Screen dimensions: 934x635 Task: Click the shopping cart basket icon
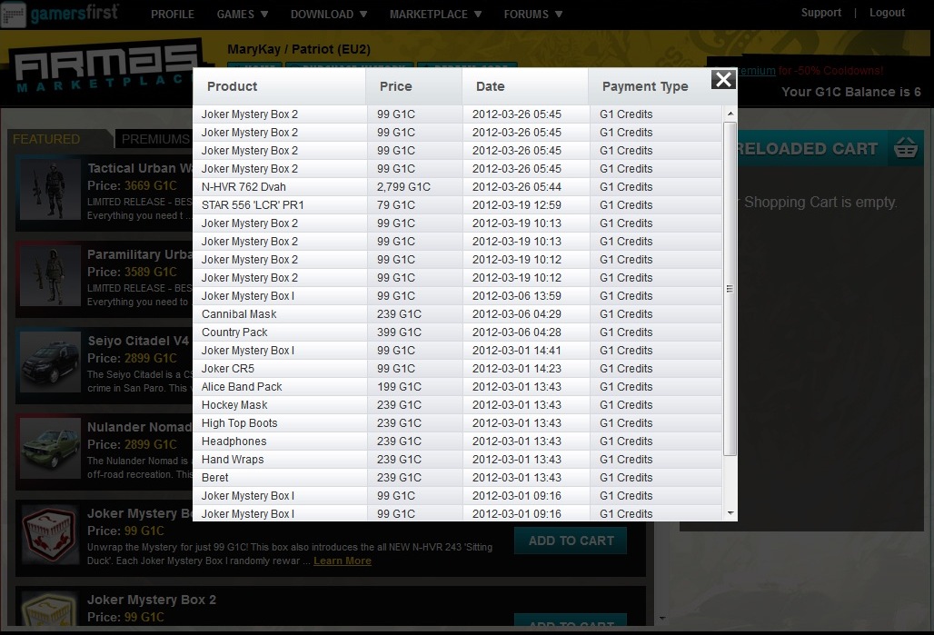(904, 148)
